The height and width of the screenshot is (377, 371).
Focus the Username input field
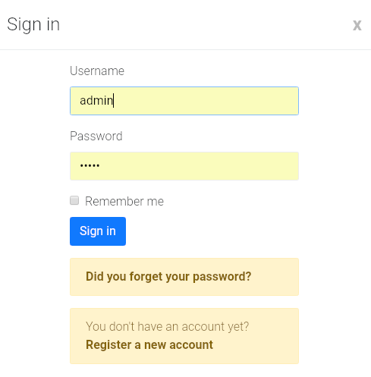(184, 101)
